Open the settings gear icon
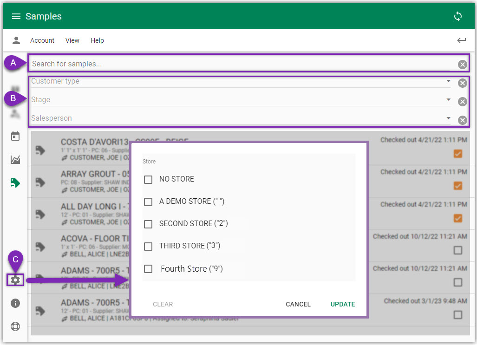This screenshot has height=345, width=477. [15, 280]
